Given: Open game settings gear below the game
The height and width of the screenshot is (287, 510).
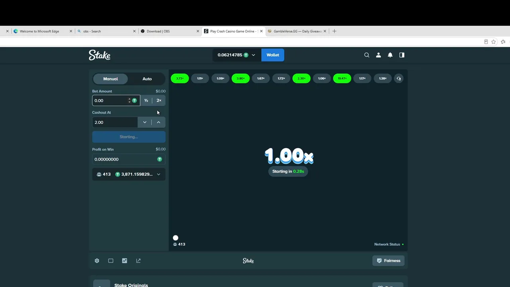Looking at the screenshot, I should [x=97, y=261].
